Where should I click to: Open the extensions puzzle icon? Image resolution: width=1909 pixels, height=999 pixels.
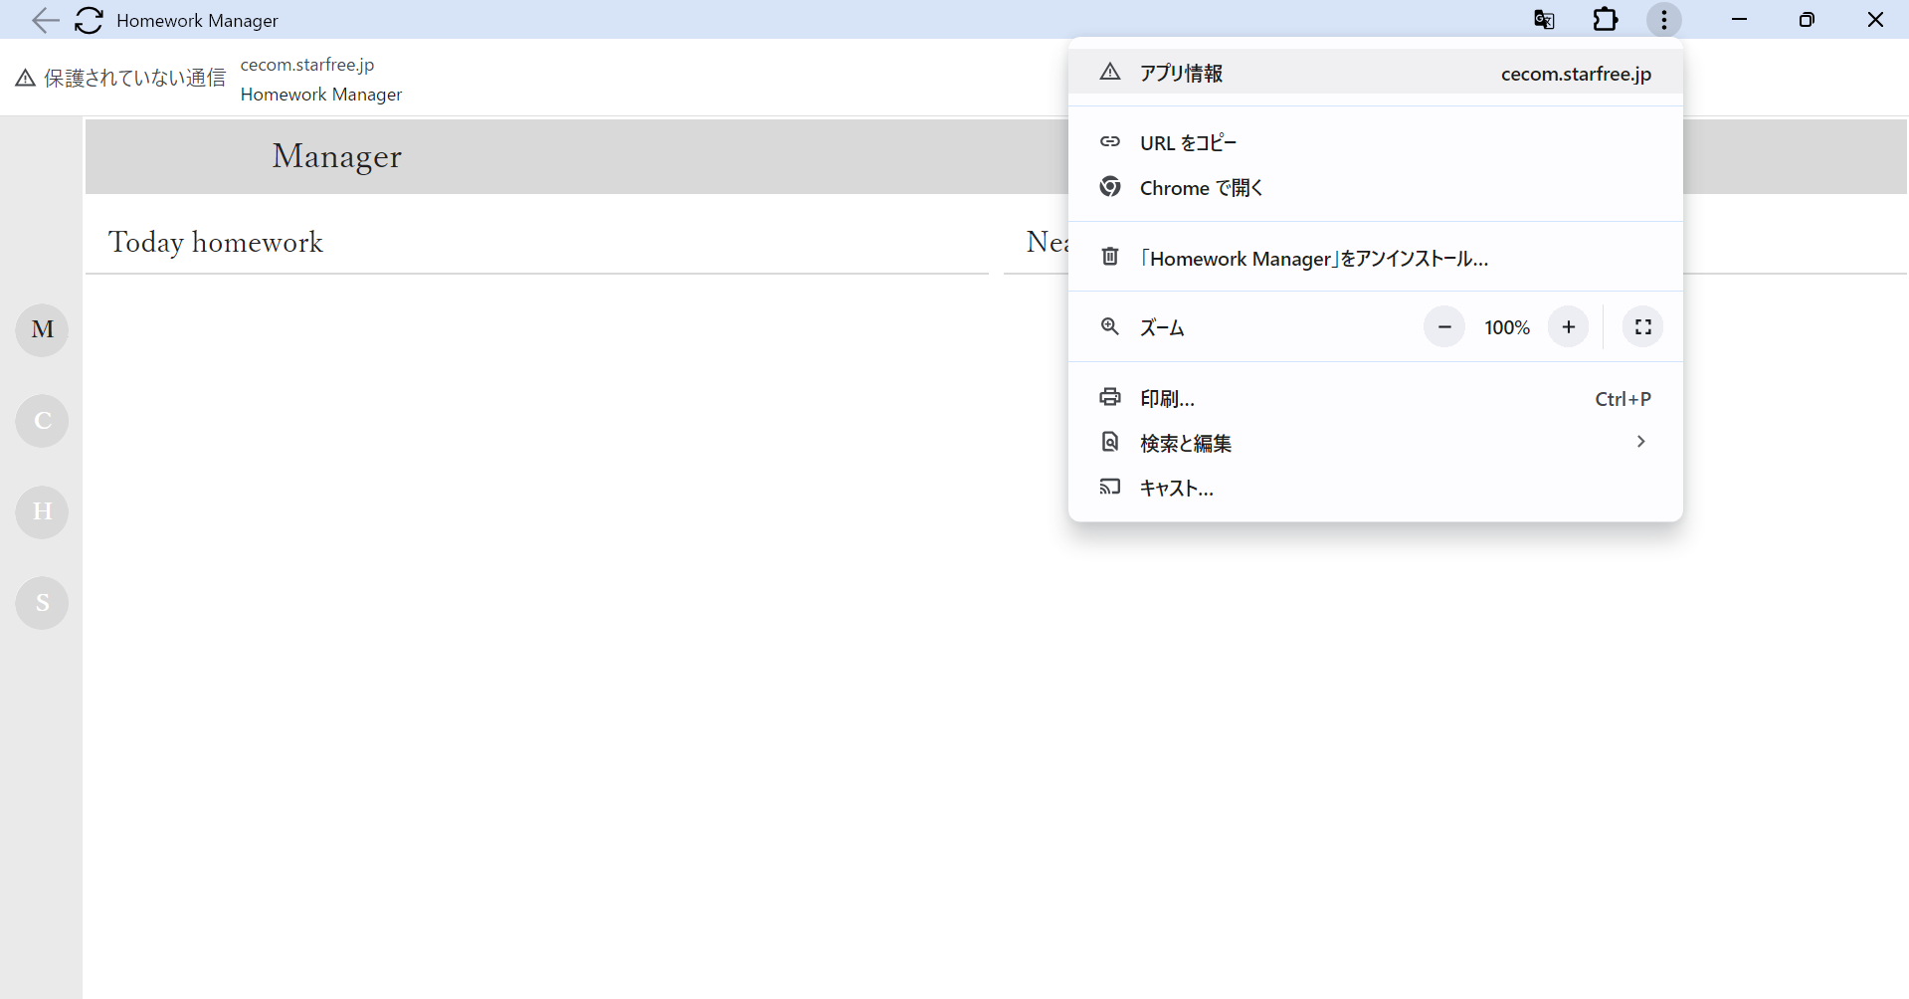tap(1605, 20)
